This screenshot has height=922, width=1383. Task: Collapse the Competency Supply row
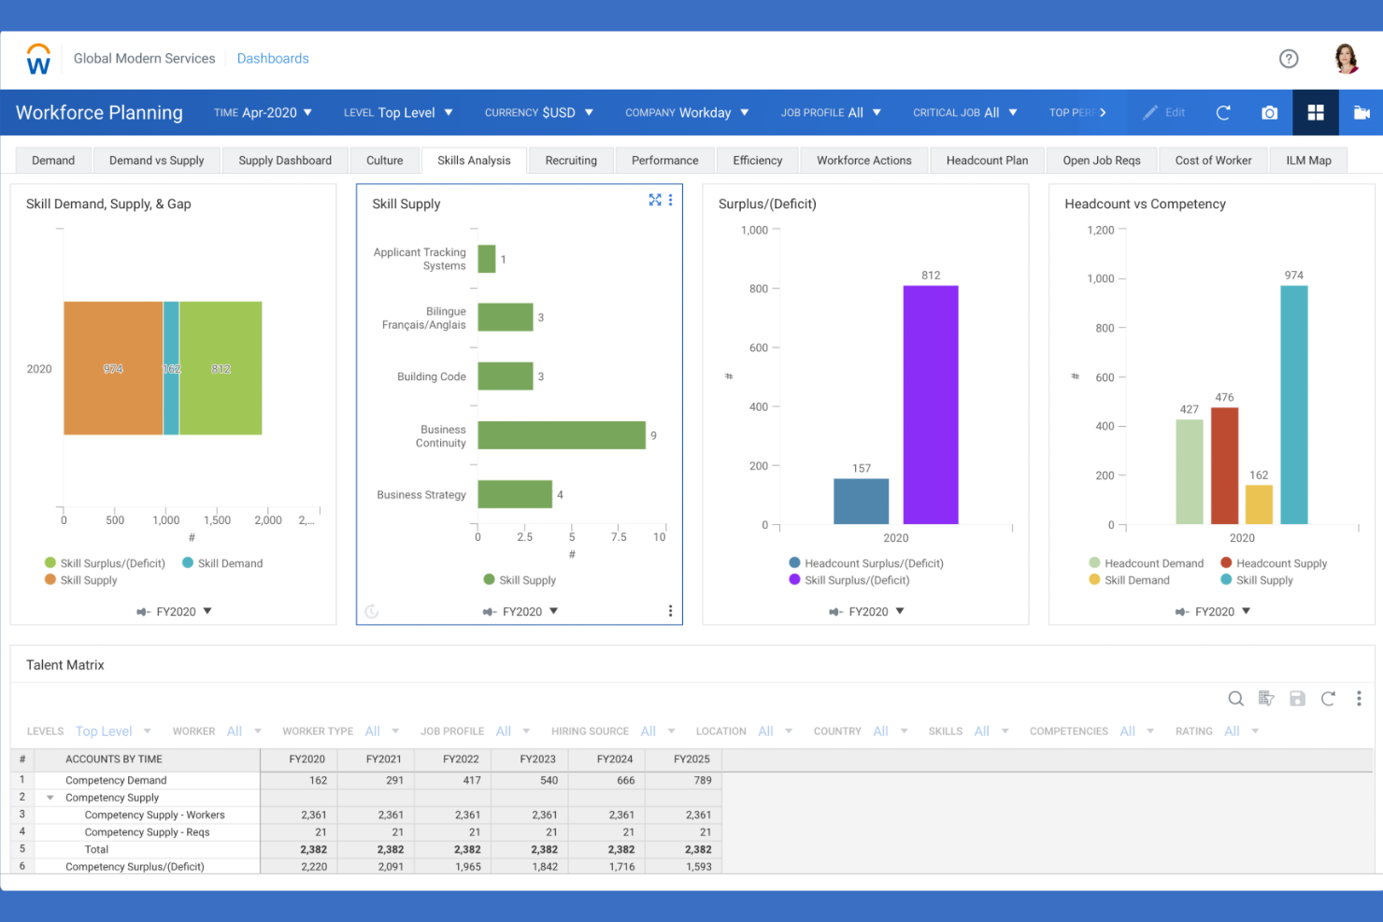click(50, 798)
